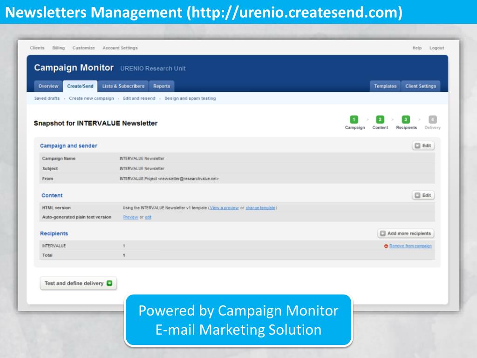Open Lists & Subscribers tab

click(123, 86)
